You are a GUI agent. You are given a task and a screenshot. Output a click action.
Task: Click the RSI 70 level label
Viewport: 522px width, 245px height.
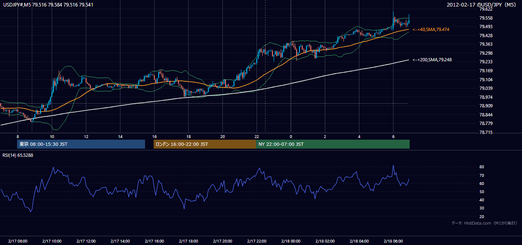click(482, 175)
